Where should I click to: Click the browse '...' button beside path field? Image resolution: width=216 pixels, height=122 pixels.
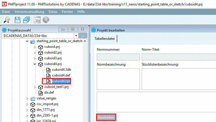(x=83, y=36)
